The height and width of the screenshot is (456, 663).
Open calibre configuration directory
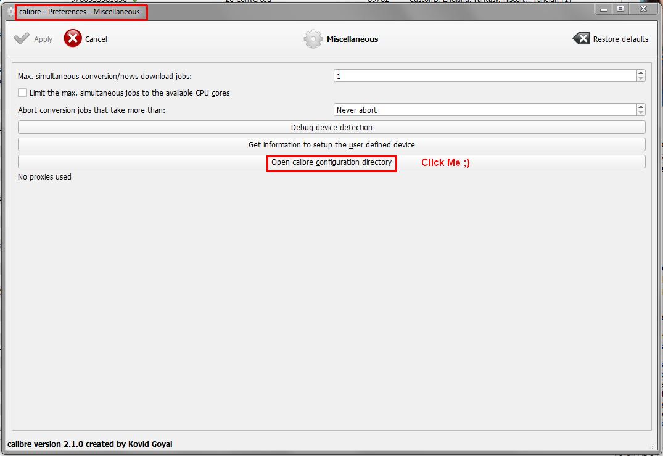332,162
